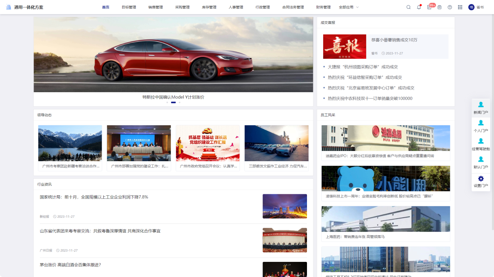Select the third carousel indicator dot
Screen dimensions: 494x277
pos(179,102)
